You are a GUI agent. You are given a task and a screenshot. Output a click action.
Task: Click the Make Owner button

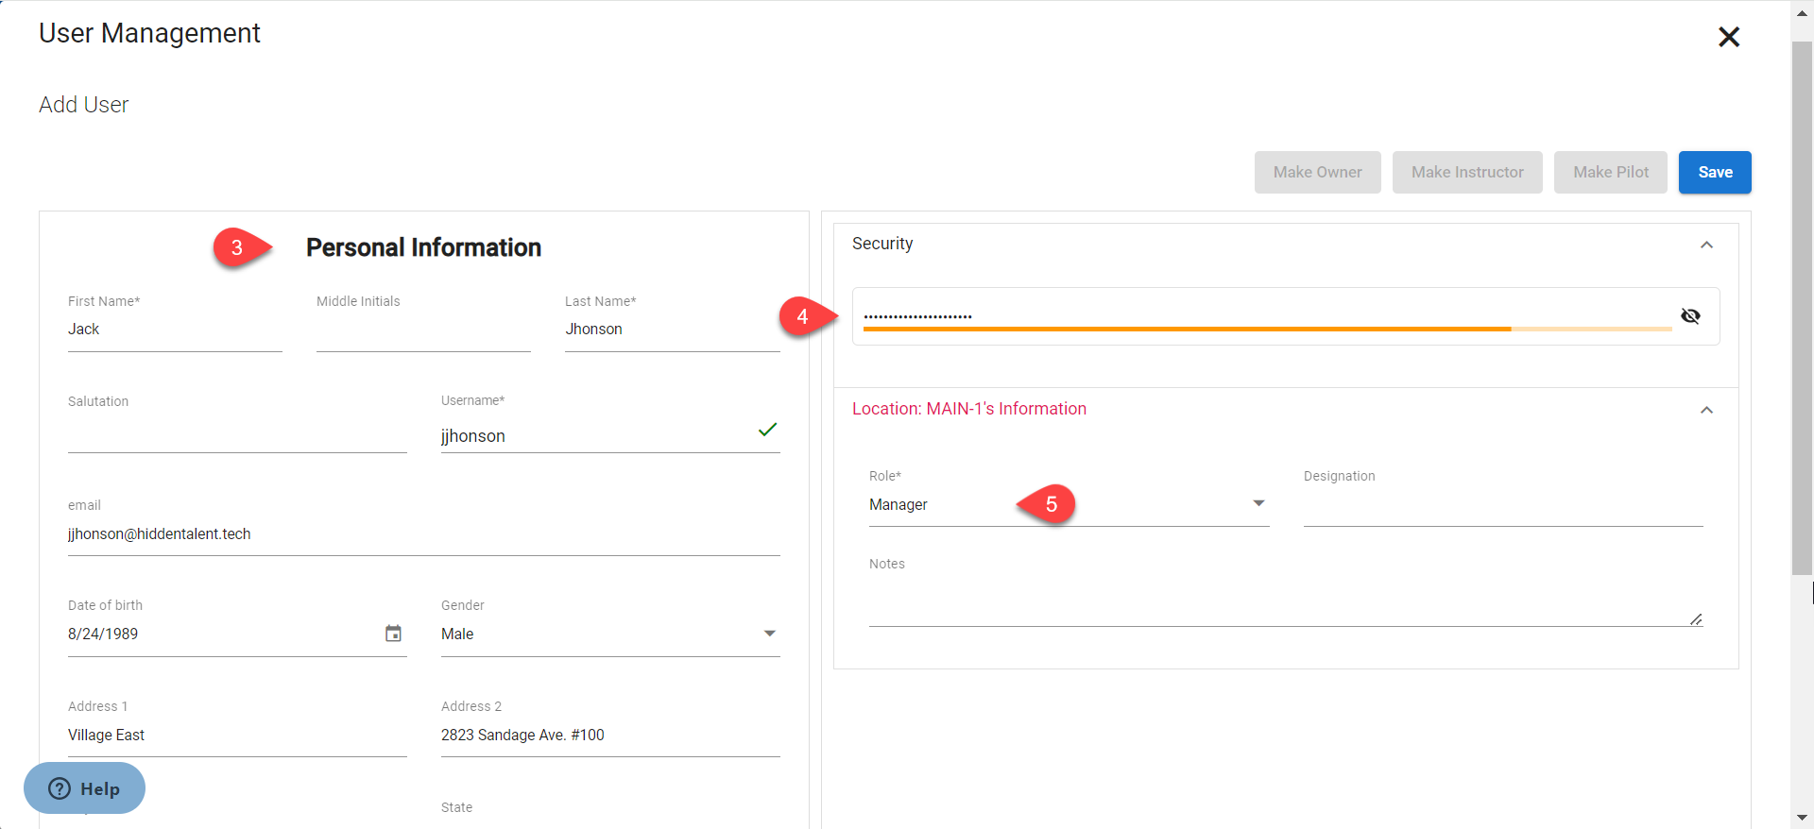1317,172
